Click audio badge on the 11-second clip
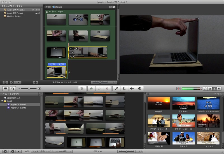 [77, 49]
